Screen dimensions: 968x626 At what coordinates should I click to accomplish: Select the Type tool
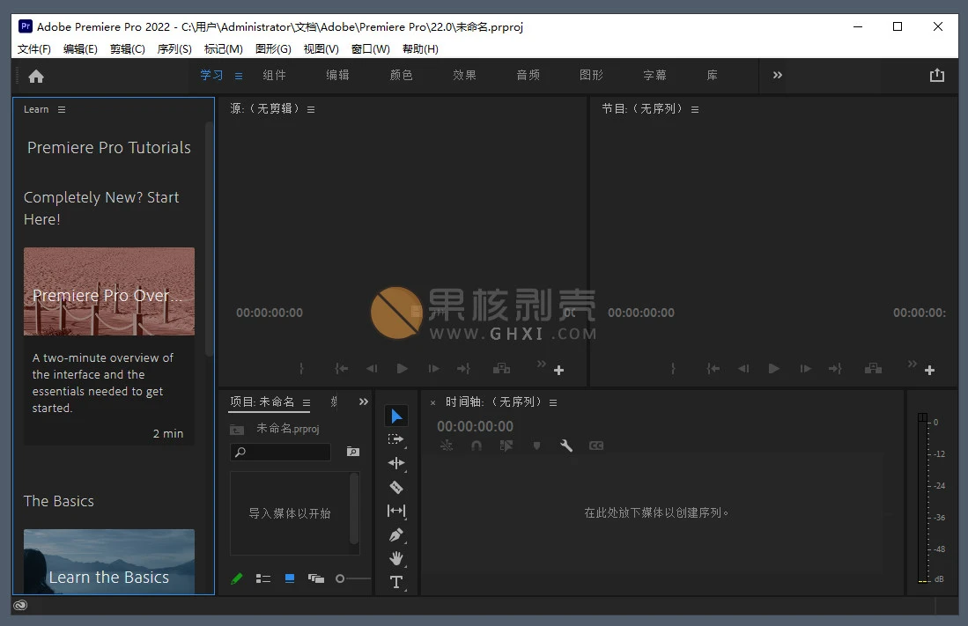pyautogui.click(x=396, y=582)
